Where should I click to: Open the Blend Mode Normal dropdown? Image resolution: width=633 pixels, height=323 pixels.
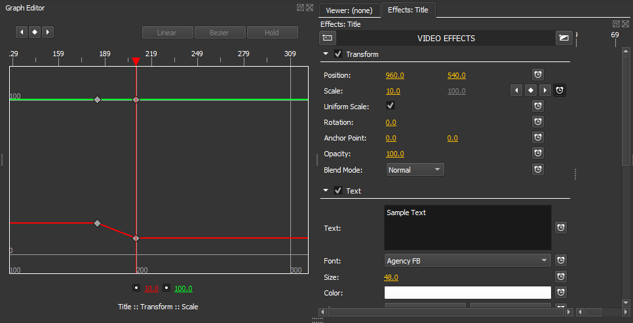415,169
